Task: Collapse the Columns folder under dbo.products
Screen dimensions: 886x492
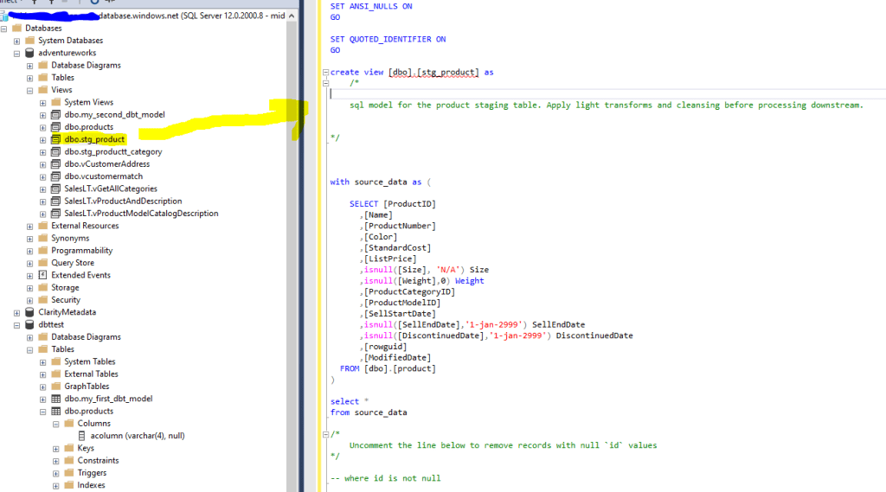Action: 56,424
